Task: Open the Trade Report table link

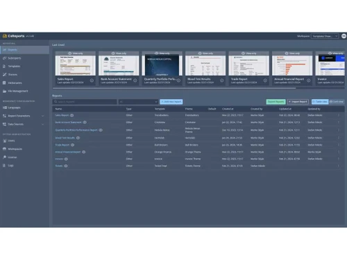Action: (x=62, y=145)
